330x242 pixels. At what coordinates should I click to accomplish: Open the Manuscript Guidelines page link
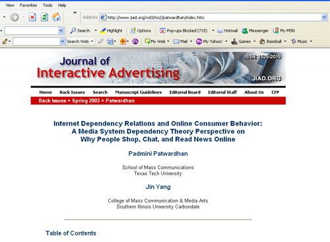coord(139,92)
